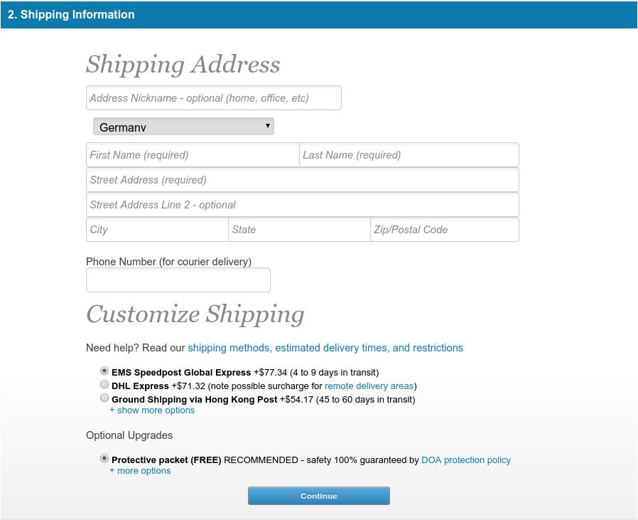
Task: Follow the DOA protection policy link
Action: [466, 460]
